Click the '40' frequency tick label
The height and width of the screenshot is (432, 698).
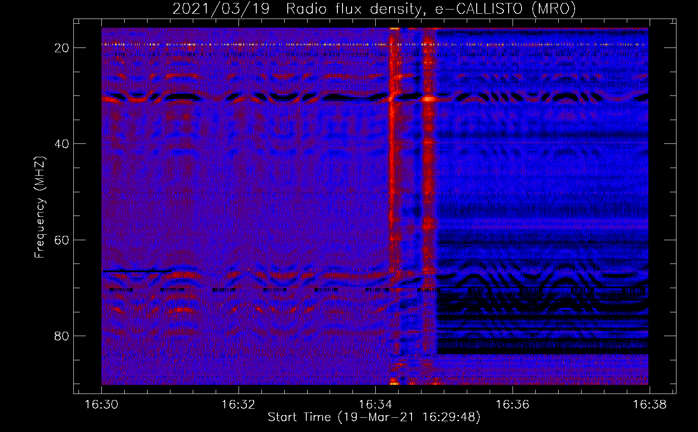62,144
